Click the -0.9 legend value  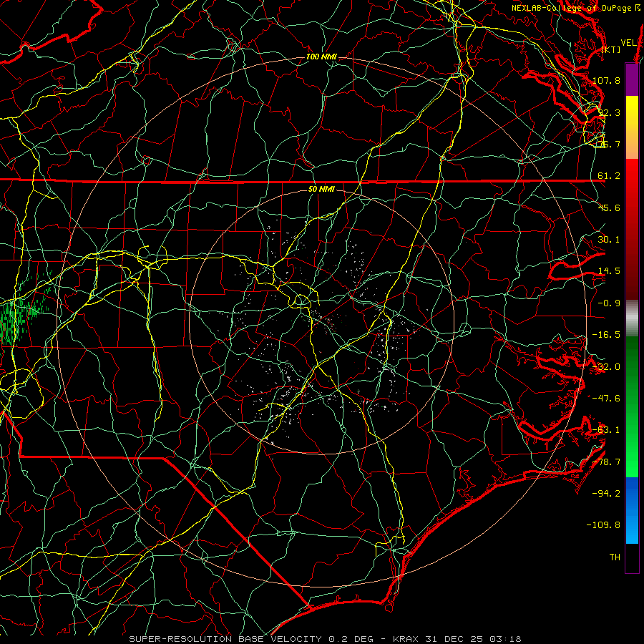(x=609, y=303)
